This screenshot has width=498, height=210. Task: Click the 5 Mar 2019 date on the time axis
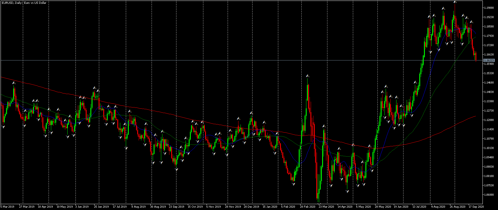(x=8, y=207)
